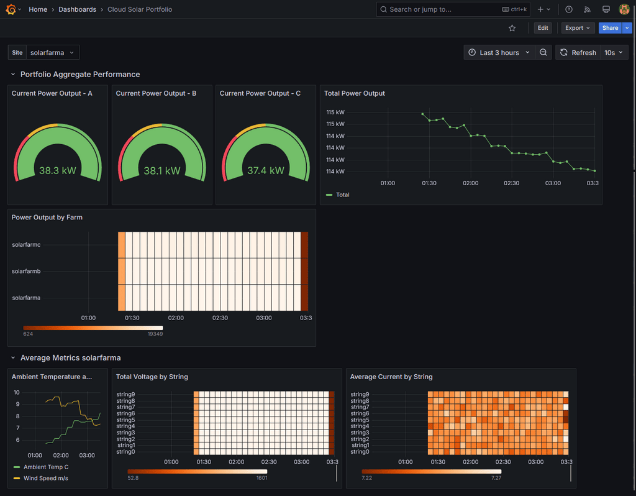Image resolution: width=636 pixels, height=496 pixels.
Task: Click the Grafana logo
Action: tap(9, 9)
